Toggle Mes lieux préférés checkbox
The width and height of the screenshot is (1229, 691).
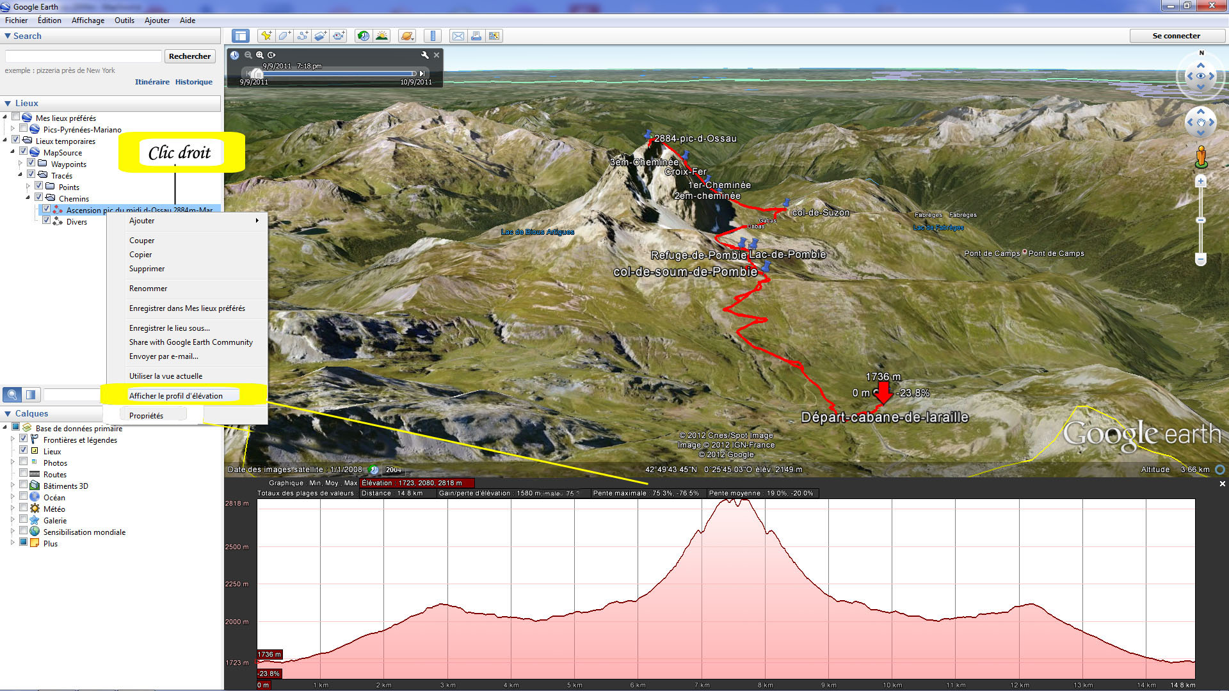[x=15, y=117]
